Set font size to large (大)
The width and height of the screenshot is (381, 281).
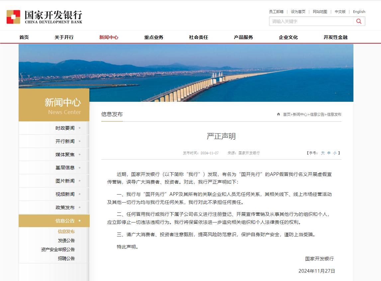coord(323,153)
